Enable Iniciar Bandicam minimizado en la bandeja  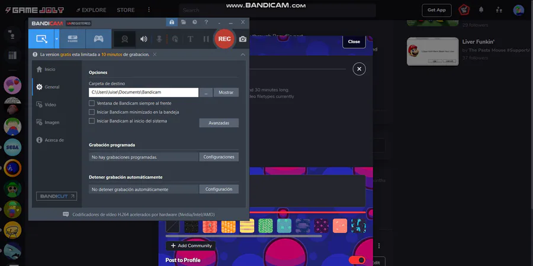91,112
